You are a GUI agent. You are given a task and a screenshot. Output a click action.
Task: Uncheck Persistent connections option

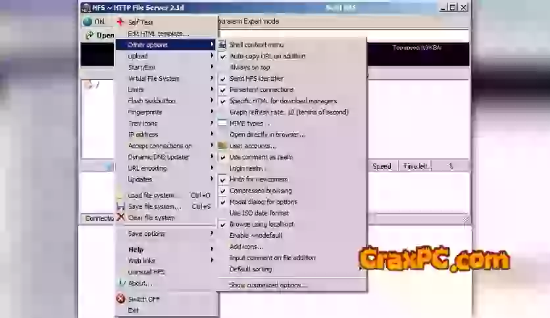[x=261, y=89]
